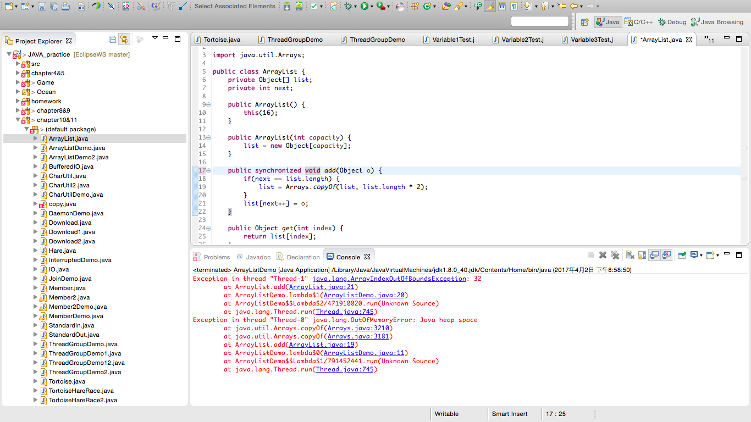
Task: Switch to Variable1Test.j editor tab
Action: (x=453, y=40)
